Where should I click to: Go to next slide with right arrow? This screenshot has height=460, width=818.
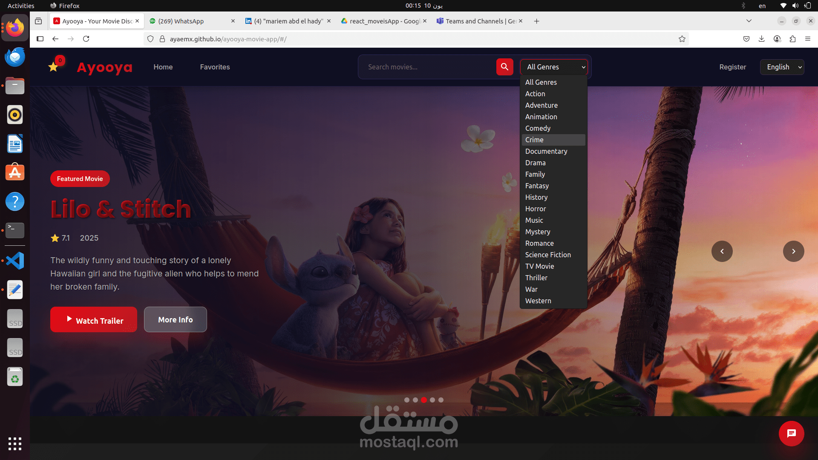[793, 251]
